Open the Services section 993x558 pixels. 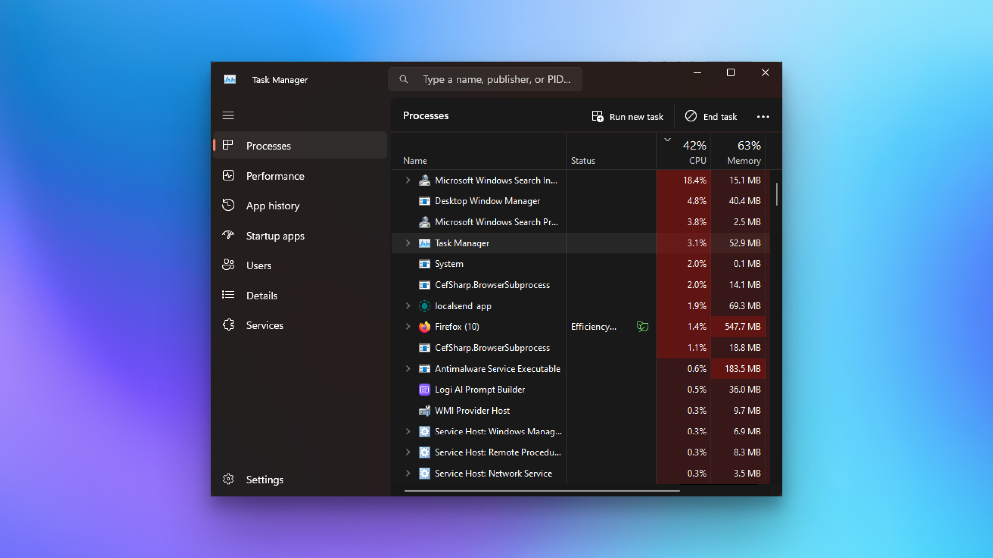click(x=264, y=325)
